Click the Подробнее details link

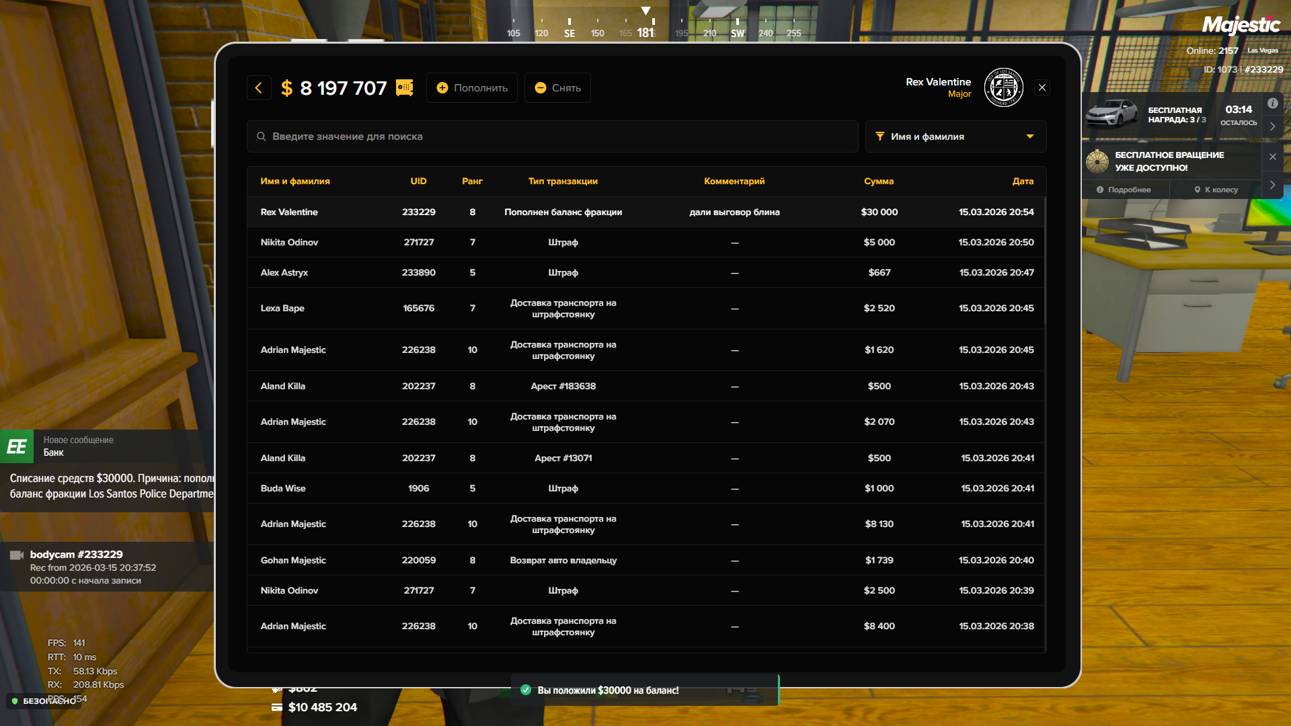tap(1124, 190)
